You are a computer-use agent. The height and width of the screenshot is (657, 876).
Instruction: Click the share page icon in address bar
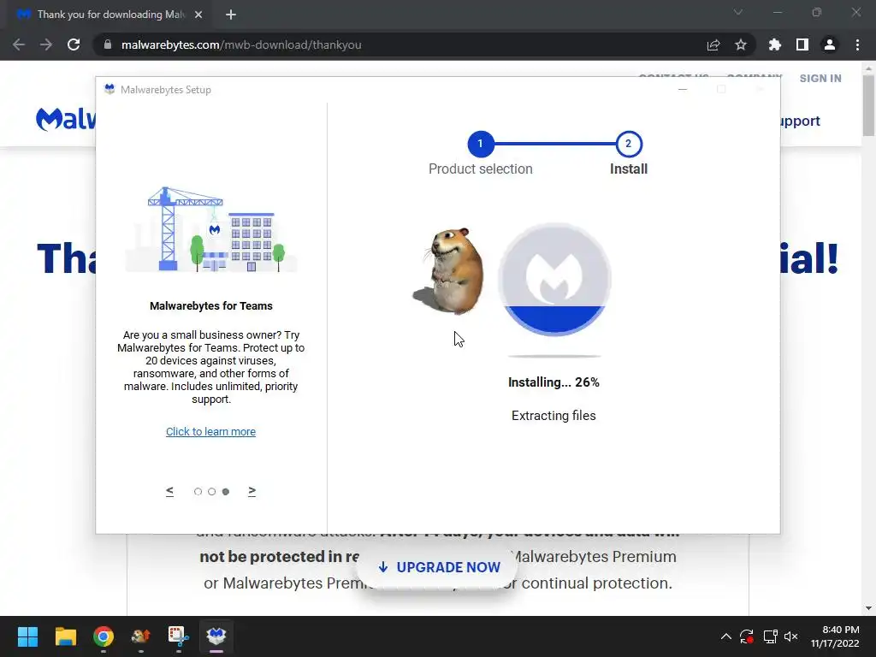click(x=713, y=44)
